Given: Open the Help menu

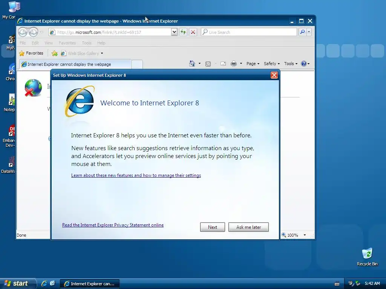Looking at the screenshot, I should 101,43.
